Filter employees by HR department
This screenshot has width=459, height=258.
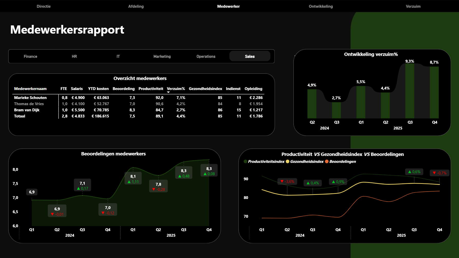[x=74, y=56]
